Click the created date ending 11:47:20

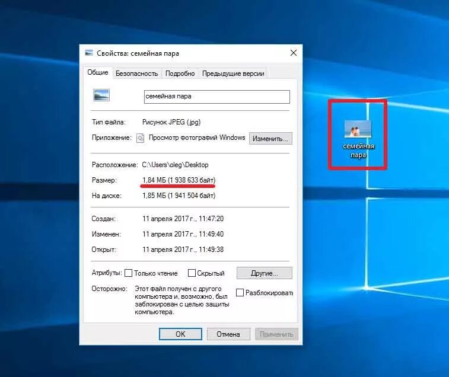[183, 219]
